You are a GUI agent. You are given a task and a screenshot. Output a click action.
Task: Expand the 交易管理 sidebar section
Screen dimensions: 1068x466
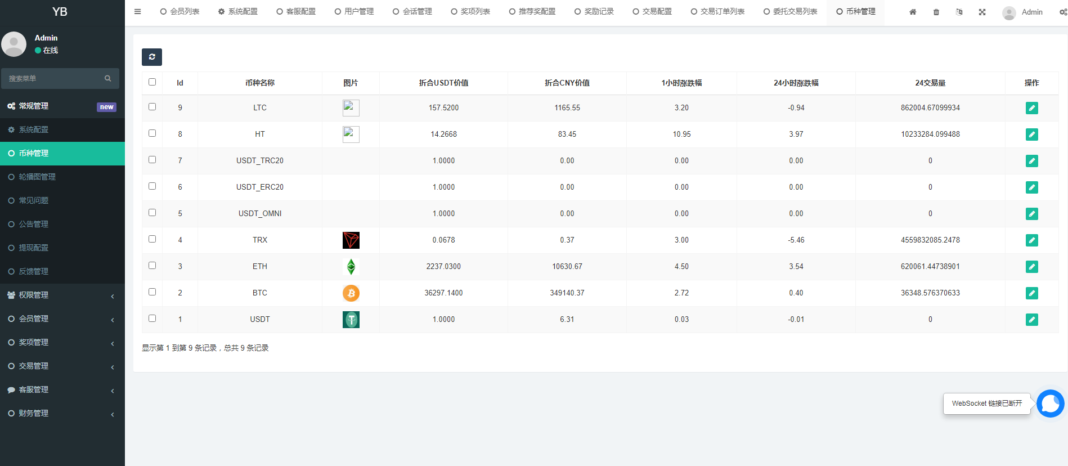[x=62, y=366]
